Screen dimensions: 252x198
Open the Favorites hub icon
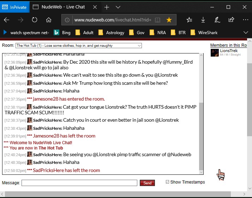pyautogui.click(x=190, y=20)
